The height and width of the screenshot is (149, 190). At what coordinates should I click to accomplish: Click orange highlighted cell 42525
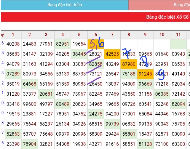pyautogui.click(x=112, y=54)
